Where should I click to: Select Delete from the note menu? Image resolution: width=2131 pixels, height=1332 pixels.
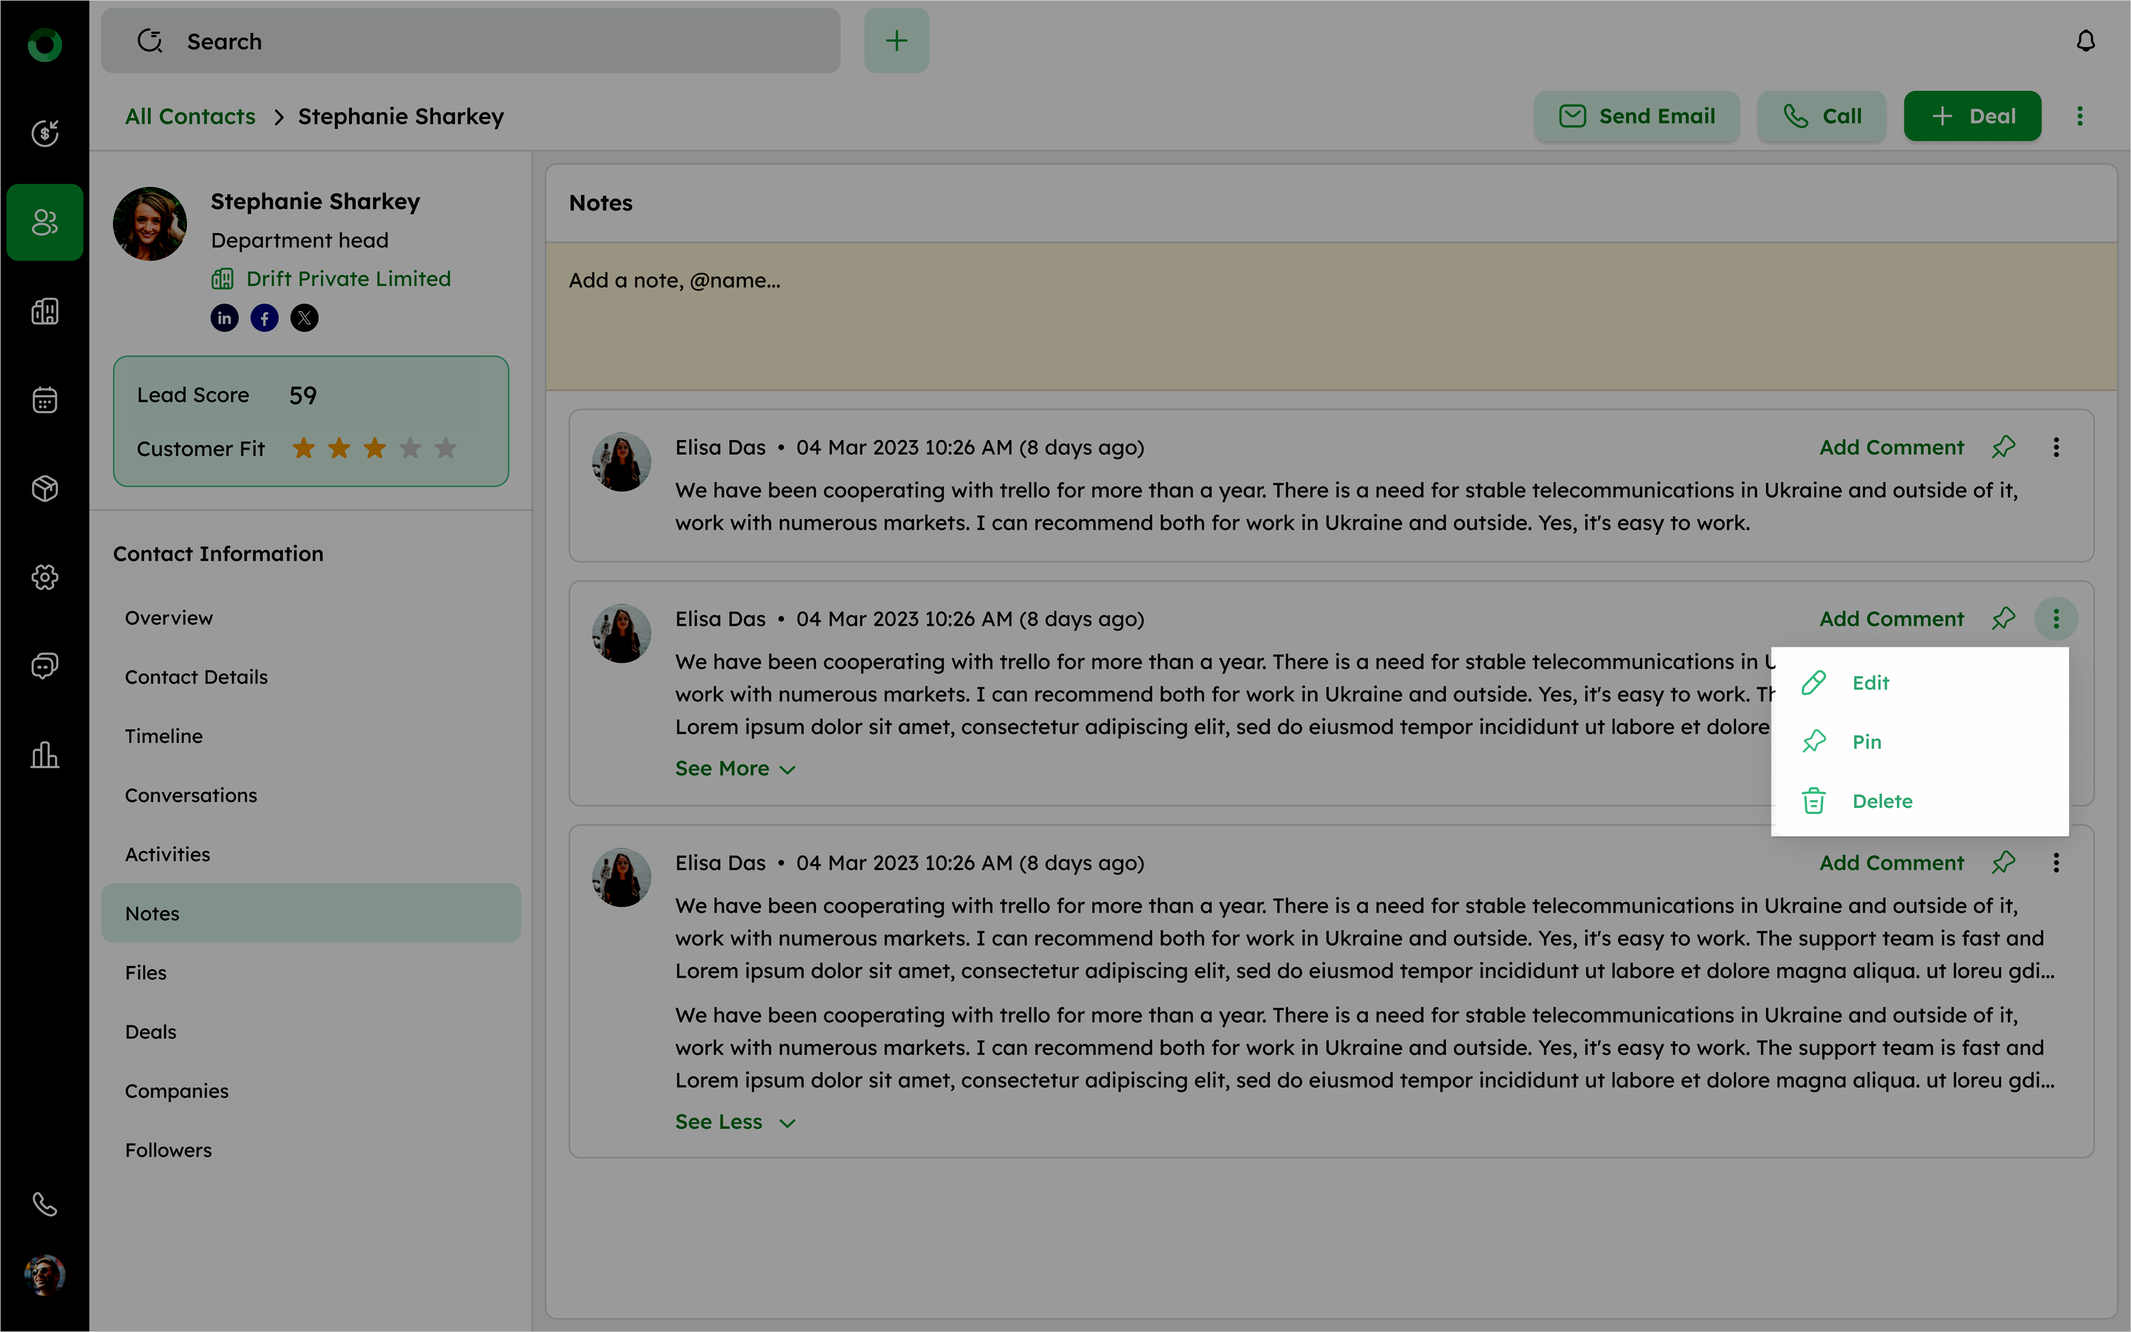click(1882, 801)
